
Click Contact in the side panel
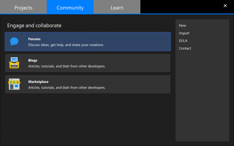point(185,49)
